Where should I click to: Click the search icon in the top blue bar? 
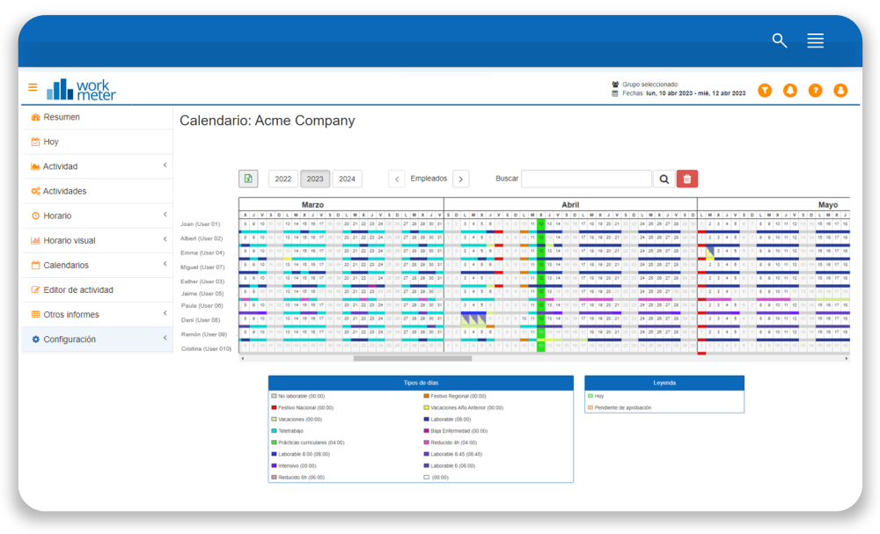779,40
